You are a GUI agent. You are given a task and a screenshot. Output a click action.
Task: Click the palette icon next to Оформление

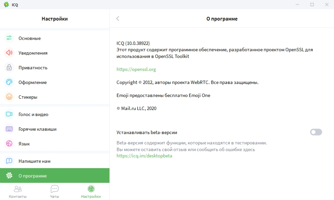tap(9, 82)
